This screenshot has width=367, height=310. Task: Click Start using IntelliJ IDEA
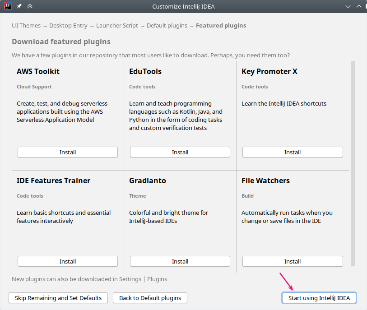[x=319, y=298]
